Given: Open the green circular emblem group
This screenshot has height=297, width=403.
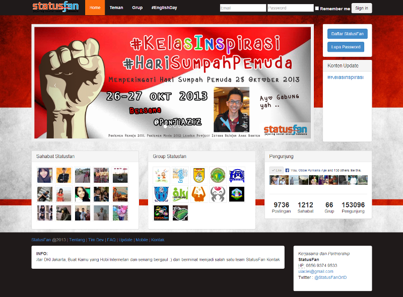Looking at the screenshot, I should pyautogui.click(x=218, y=175).
